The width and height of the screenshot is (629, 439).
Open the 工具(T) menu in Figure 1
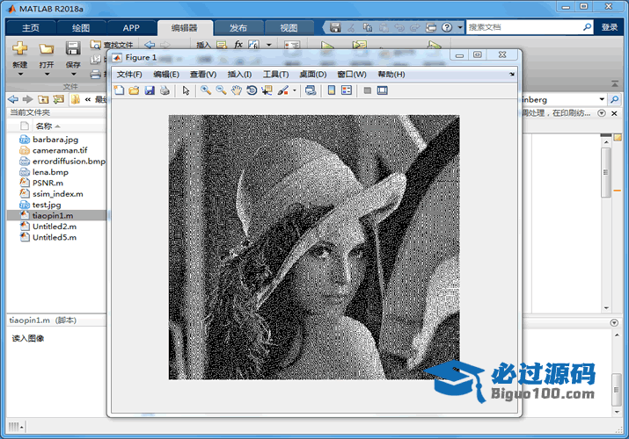coord(275,75)
